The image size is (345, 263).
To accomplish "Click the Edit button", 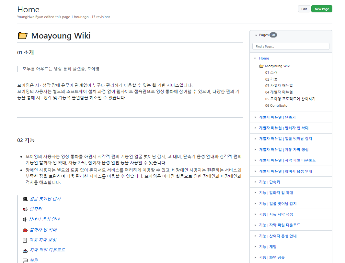I will click(304, 9).
